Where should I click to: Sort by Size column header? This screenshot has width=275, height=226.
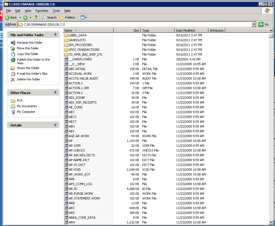(x=127, y=30)
